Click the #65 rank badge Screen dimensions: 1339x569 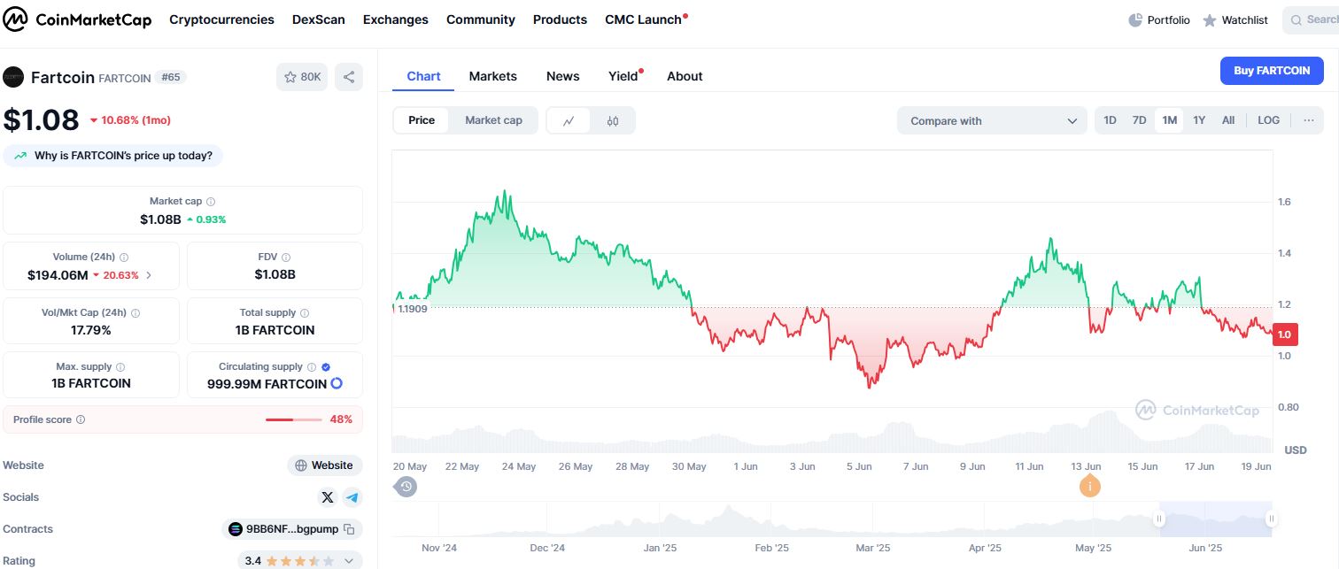pyautogui.click(x=171, y=77)
